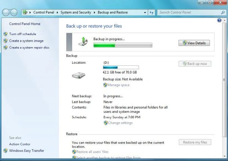Open address bar history dropdown arrow

coord(145,13)
